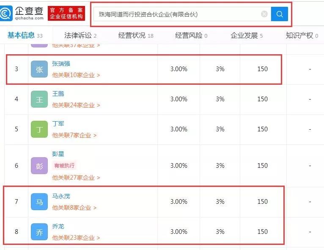Screen dimensions: 324x250
Task: Click the 乔 avatar icon for 乔龙
Action: [x=39, y=232]
